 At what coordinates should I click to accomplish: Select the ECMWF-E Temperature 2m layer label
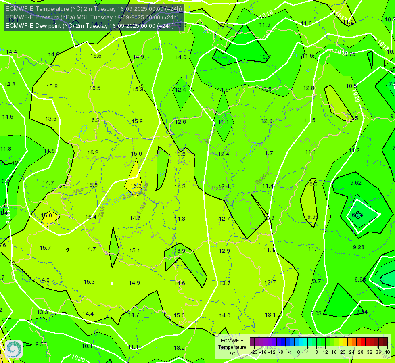[94, 9]
